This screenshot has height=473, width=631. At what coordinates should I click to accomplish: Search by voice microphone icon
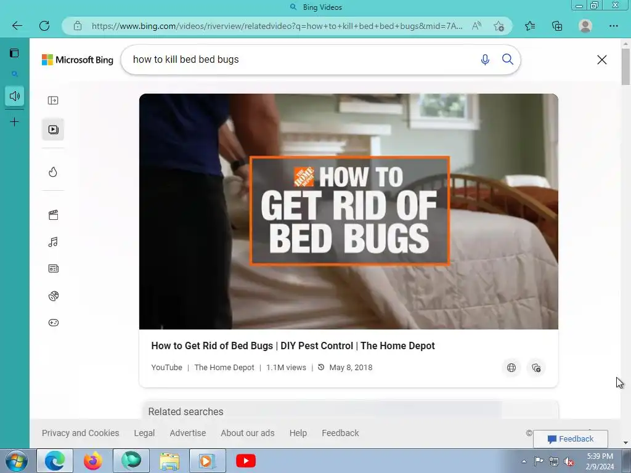pos(485,60)
